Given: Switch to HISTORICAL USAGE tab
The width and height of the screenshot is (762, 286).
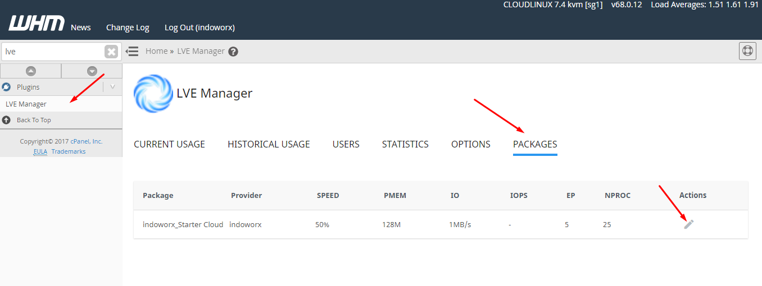Looking at the screenshot, I should [x=269, y=144].
